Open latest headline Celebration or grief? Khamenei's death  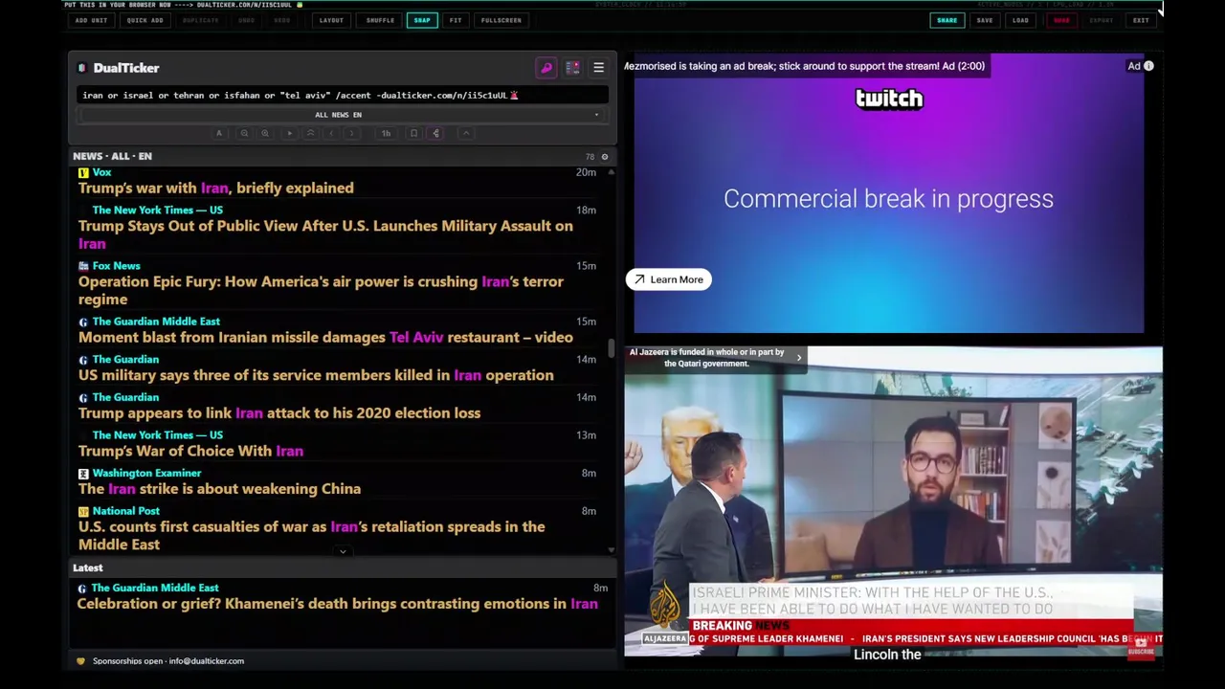[x=337, y=604]
